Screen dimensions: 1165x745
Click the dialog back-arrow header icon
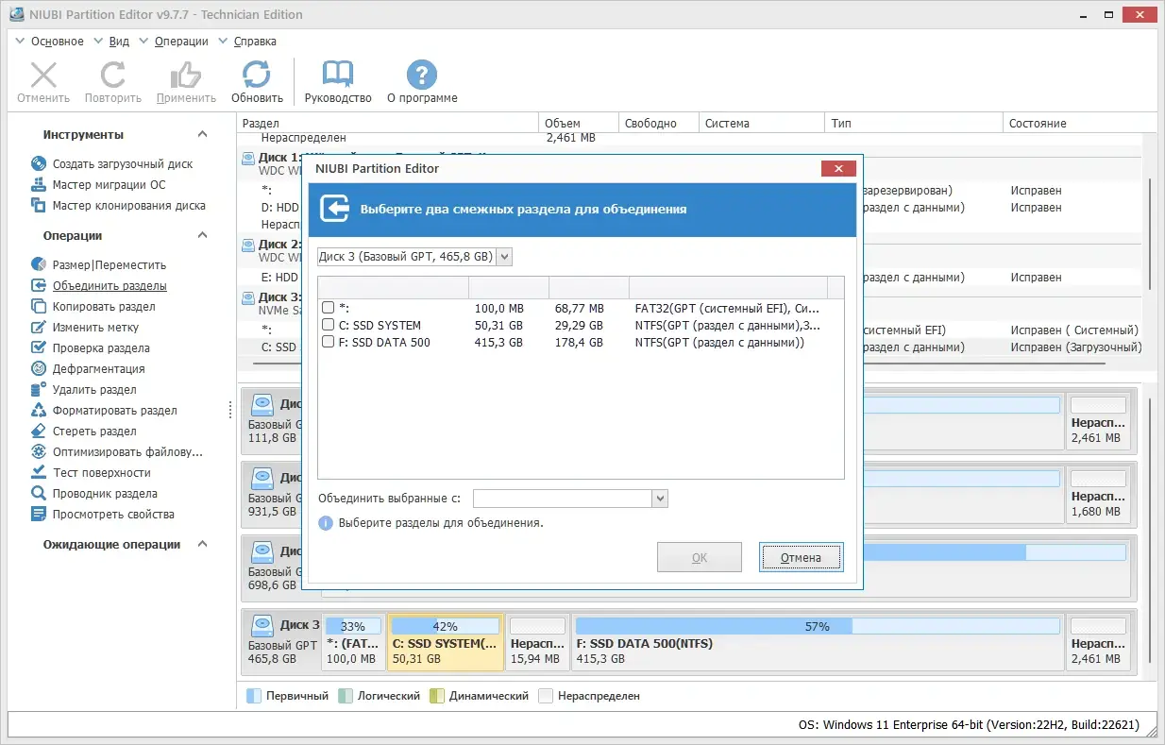(335, 209)
